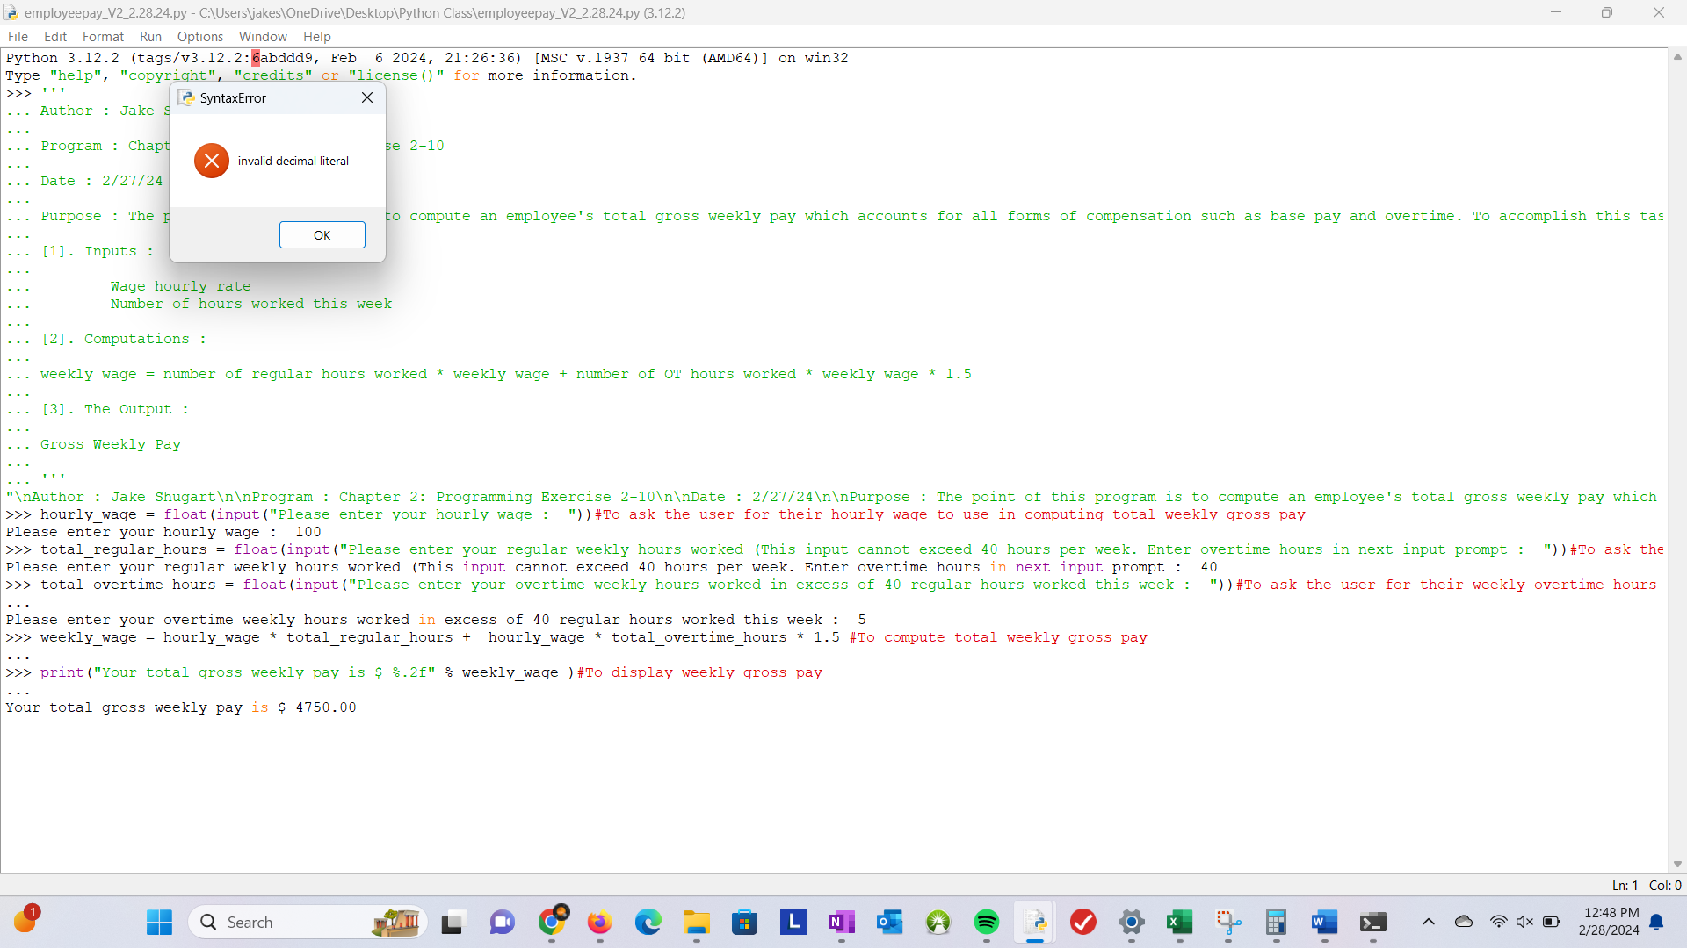The width and height of the screenshot is (1687, 948).
Task: Open the clock and date panel
Action: 1609,922
